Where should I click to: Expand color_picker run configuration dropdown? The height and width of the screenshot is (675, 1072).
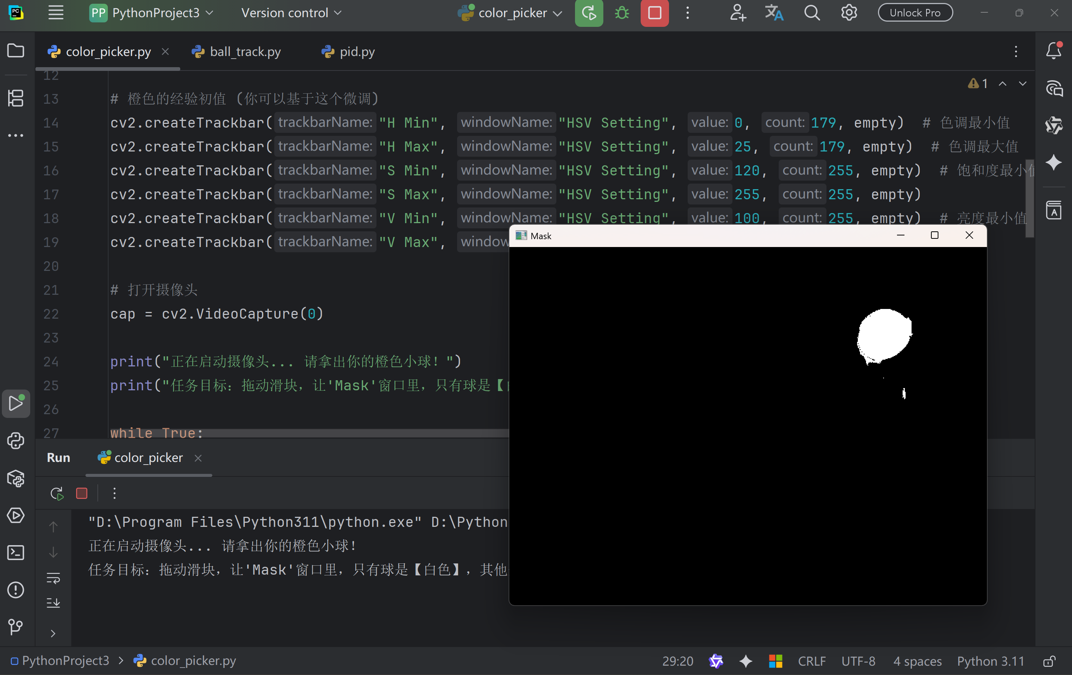[x=510, y=13]
